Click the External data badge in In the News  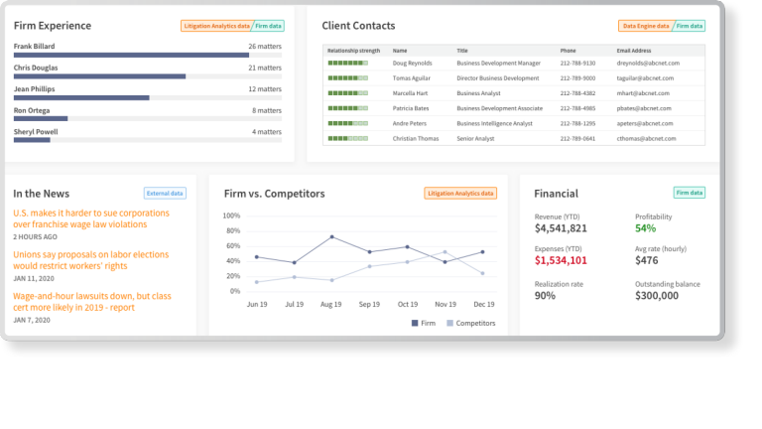[164, 194]
